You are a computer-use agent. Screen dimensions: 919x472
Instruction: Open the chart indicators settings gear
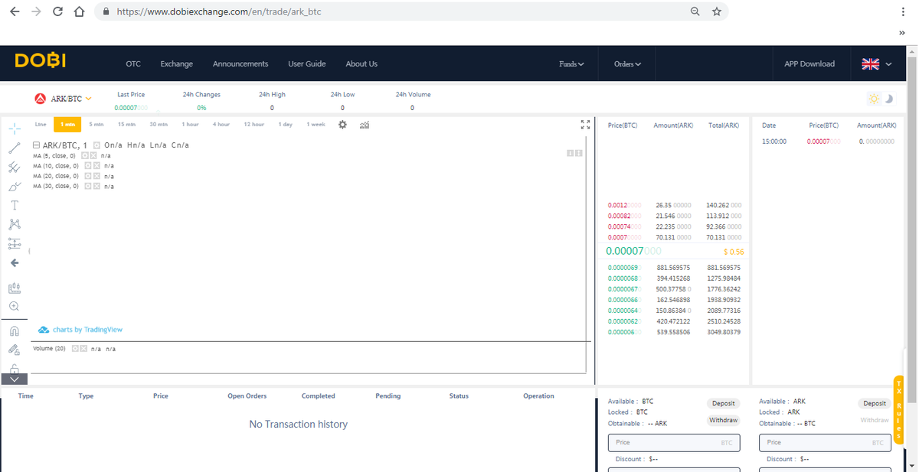click(x=342, y=124)
